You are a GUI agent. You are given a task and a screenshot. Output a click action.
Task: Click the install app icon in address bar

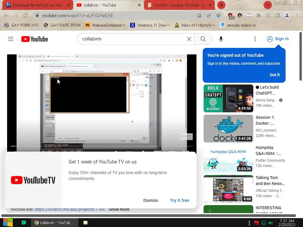pos(199,15)
